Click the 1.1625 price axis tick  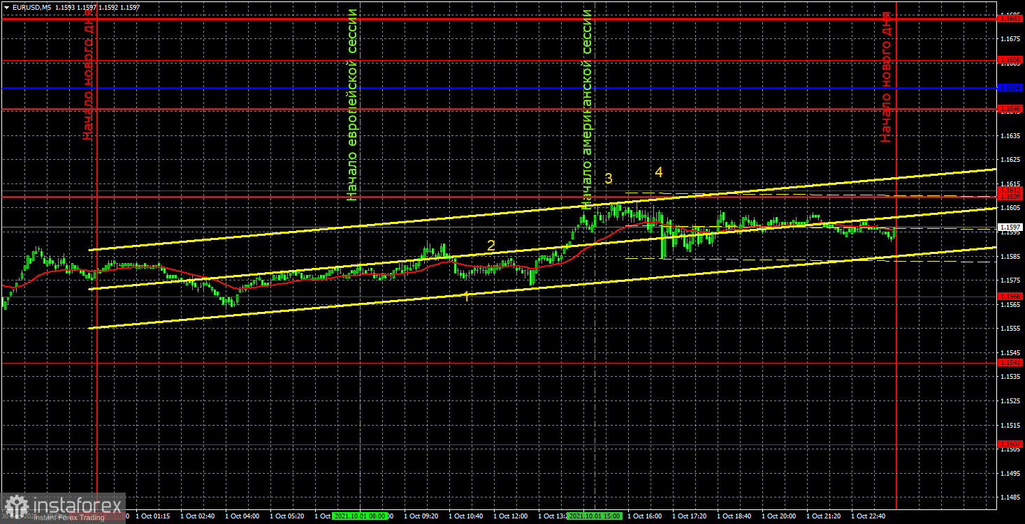[1010, 159]
